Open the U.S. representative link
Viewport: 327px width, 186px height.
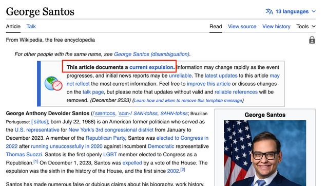pos(37,130)
